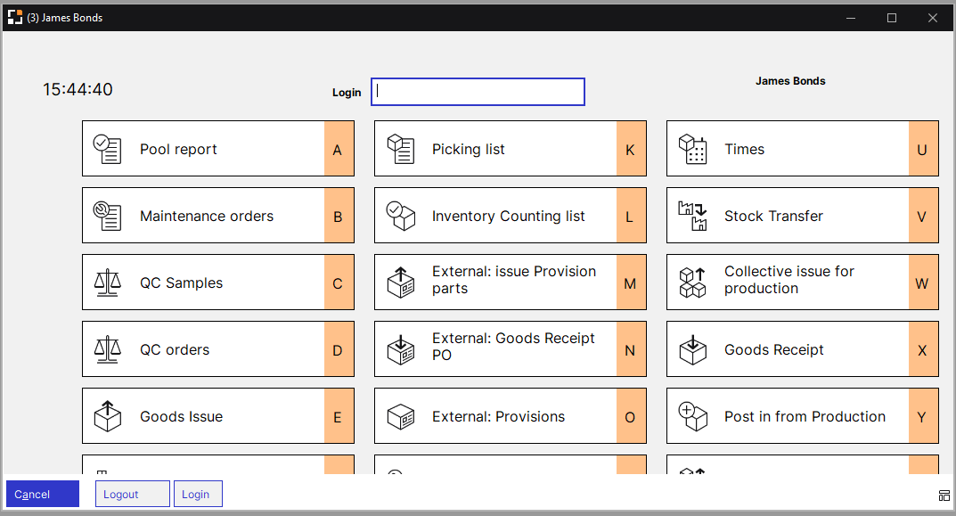Click the QC Samples scale icon
Viewport: 956px width, 516px height.
click(x=107, y=283)
